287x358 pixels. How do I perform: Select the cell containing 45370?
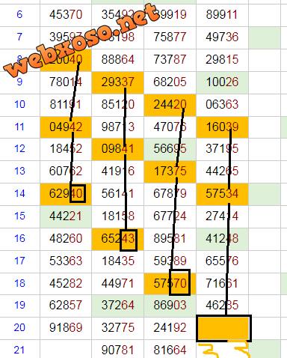66,14
